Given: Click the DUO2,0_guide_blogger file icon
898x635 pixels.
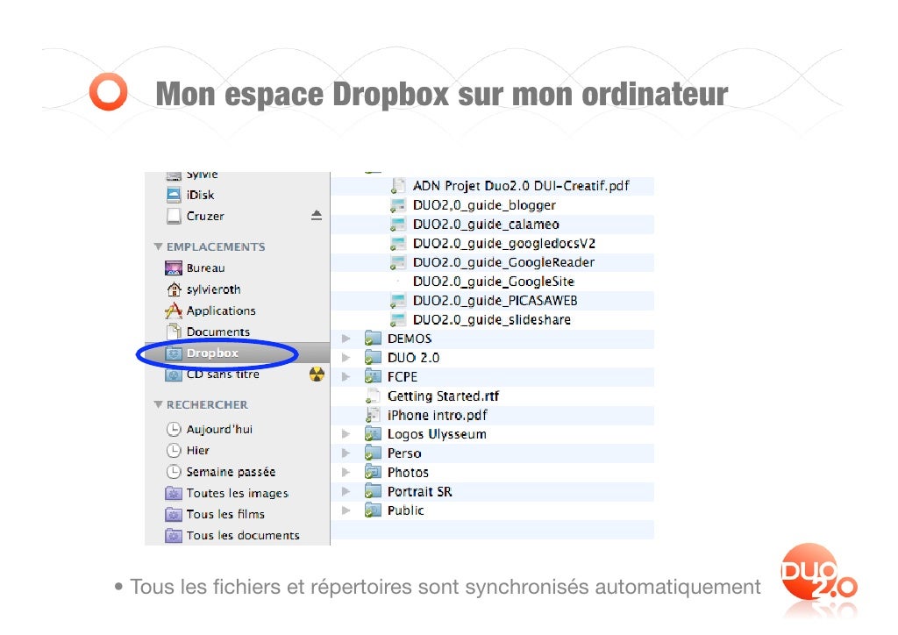Looking at the screenshot, I should [398, 205].
